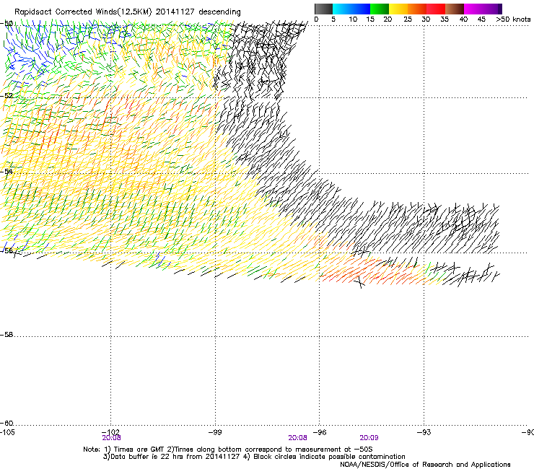
Task: Click the '-52' latitude axis label
Action: point(6,96)
